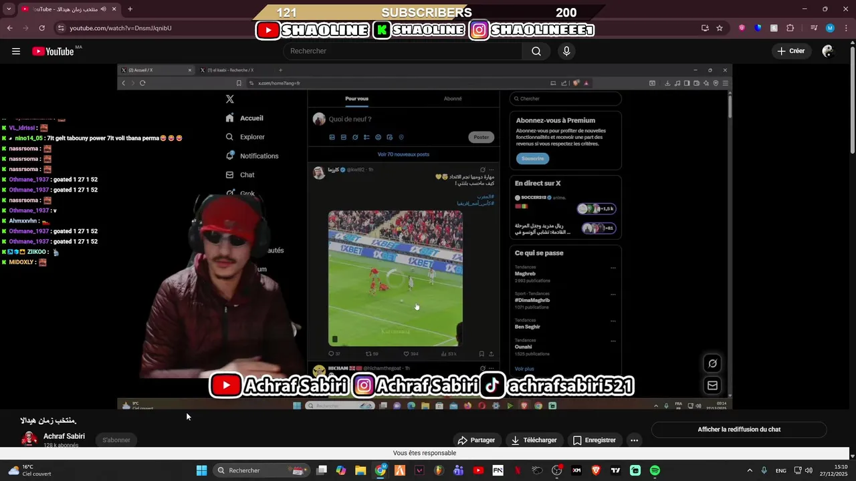Open the pink U extension icon
Viewport: 856px width, 481px height.
[x=742, y=28]
